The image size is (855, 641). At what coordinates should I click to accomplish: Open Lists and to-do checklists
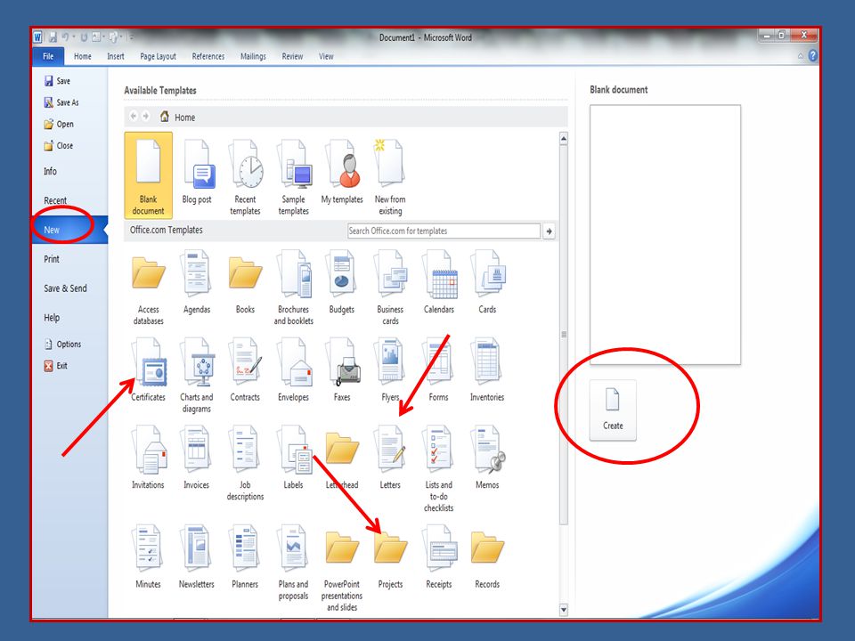tap(439, 469)
